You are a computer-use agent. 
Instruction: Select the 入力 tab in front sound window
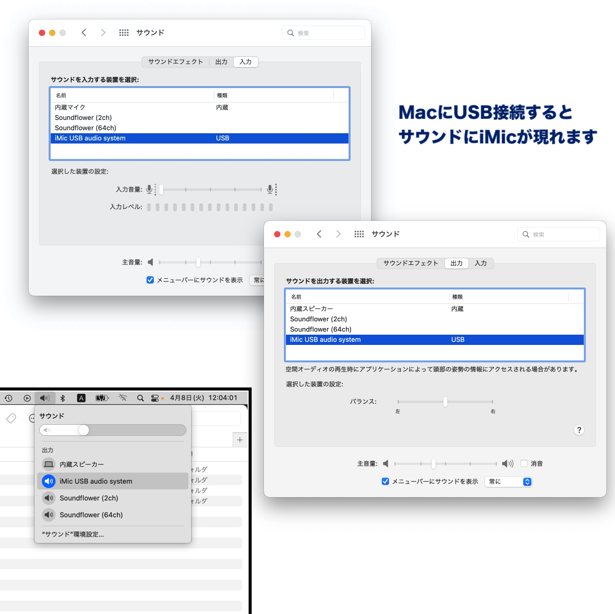click(x=481, y=263)
